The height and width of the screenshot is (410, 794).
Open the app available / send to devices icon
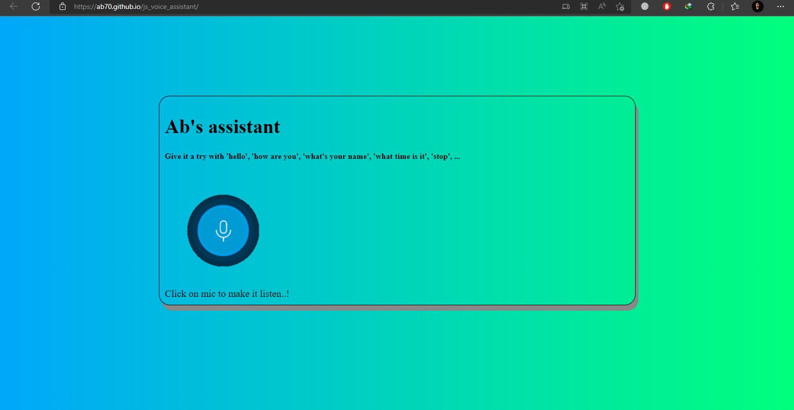click(566, 6)
